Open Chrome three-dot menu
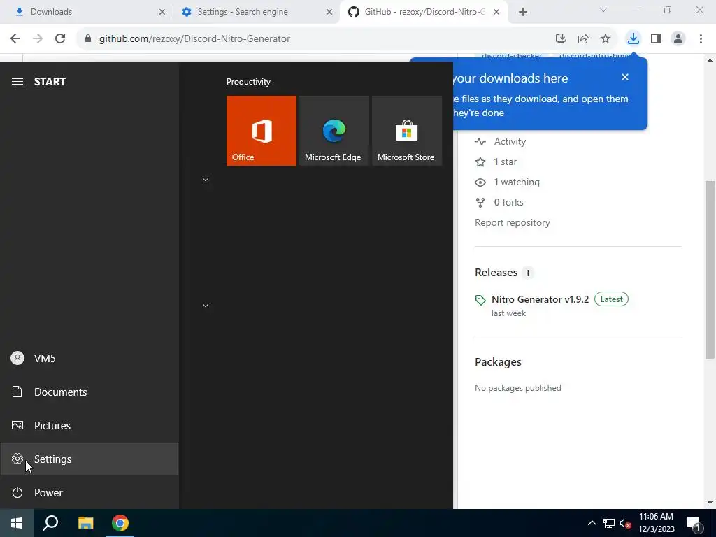 click(701, 39)
